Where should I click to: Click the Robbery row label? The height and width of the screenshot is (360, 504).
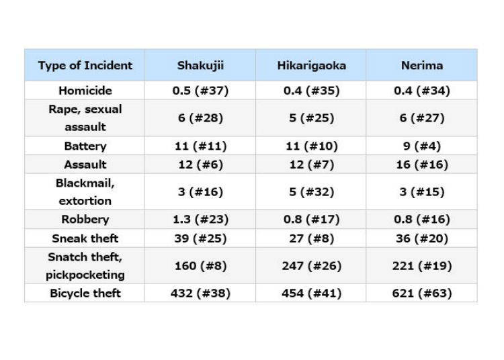click(x=85, y=220)
